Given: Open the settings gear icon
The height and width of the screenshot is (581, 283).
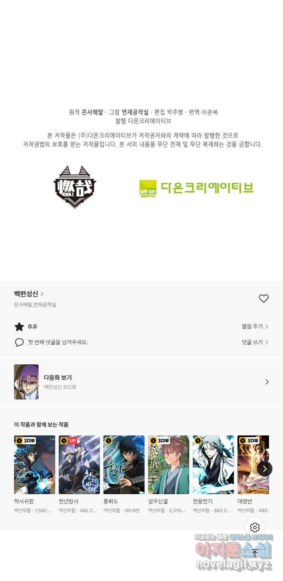Looking at the screenshot, I should [255, 528].
